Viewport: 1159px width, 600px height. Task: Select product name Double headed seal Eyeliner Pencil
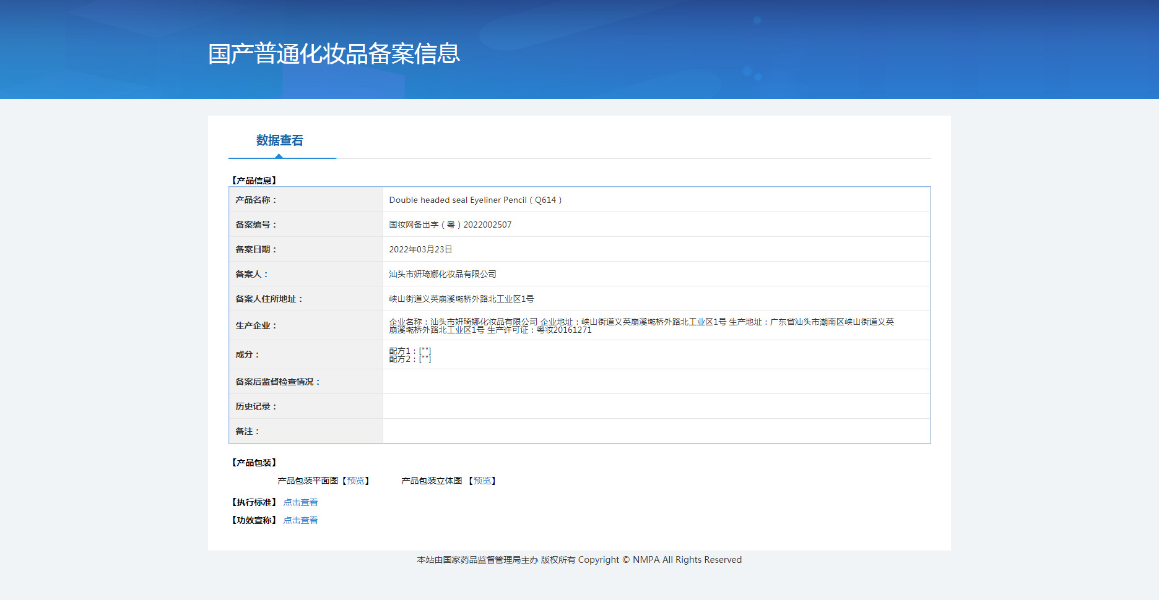(x=475, y=200)
